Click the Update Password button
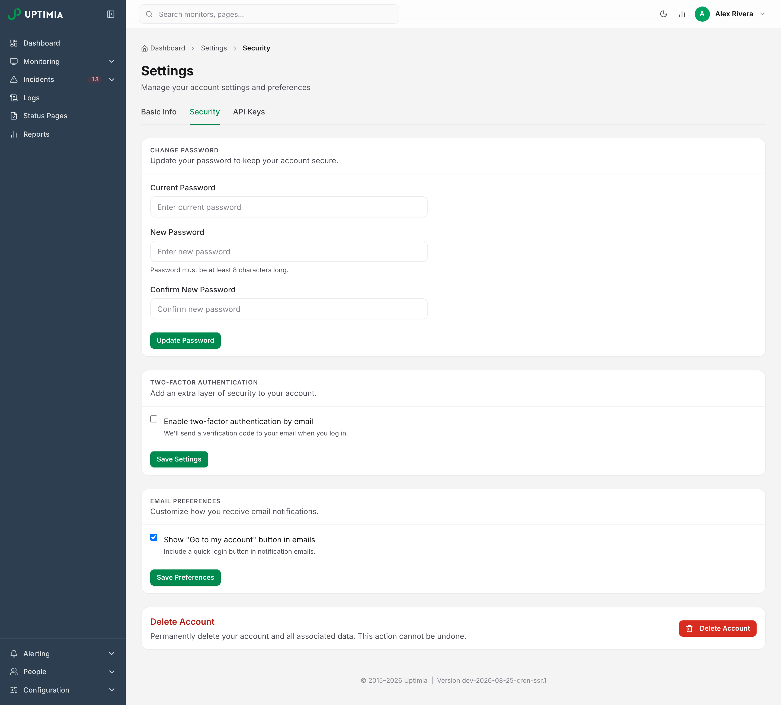The width and height of the screenshot is (781, 705). click(x=185, y=341)
